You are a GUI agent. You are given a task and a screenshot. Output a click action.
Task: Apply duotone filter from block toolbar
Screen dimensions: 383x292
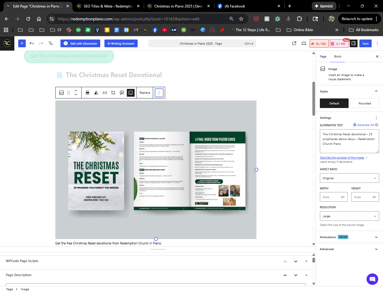click(96, 93)
